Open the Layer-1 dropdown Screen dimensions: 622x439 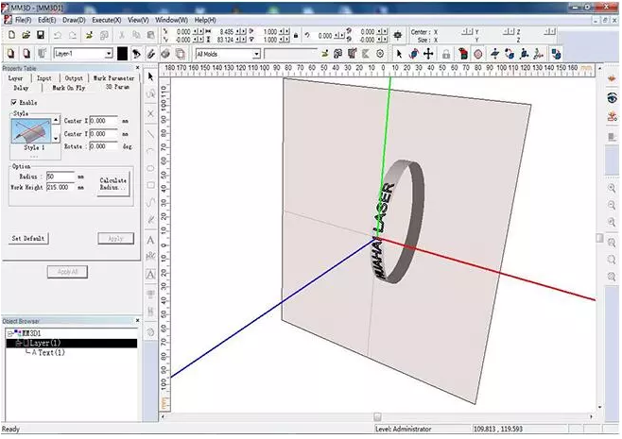pyautogui.click(x=109, y=55)
